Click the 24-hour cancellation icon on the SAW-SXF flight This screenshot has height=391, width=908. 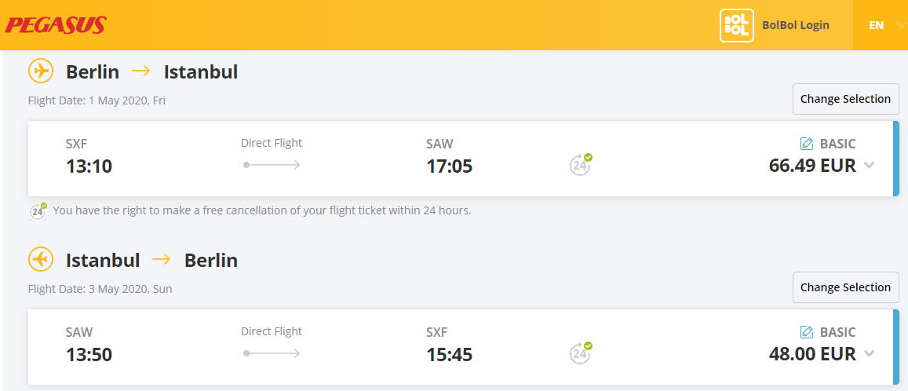pos(580,353)
